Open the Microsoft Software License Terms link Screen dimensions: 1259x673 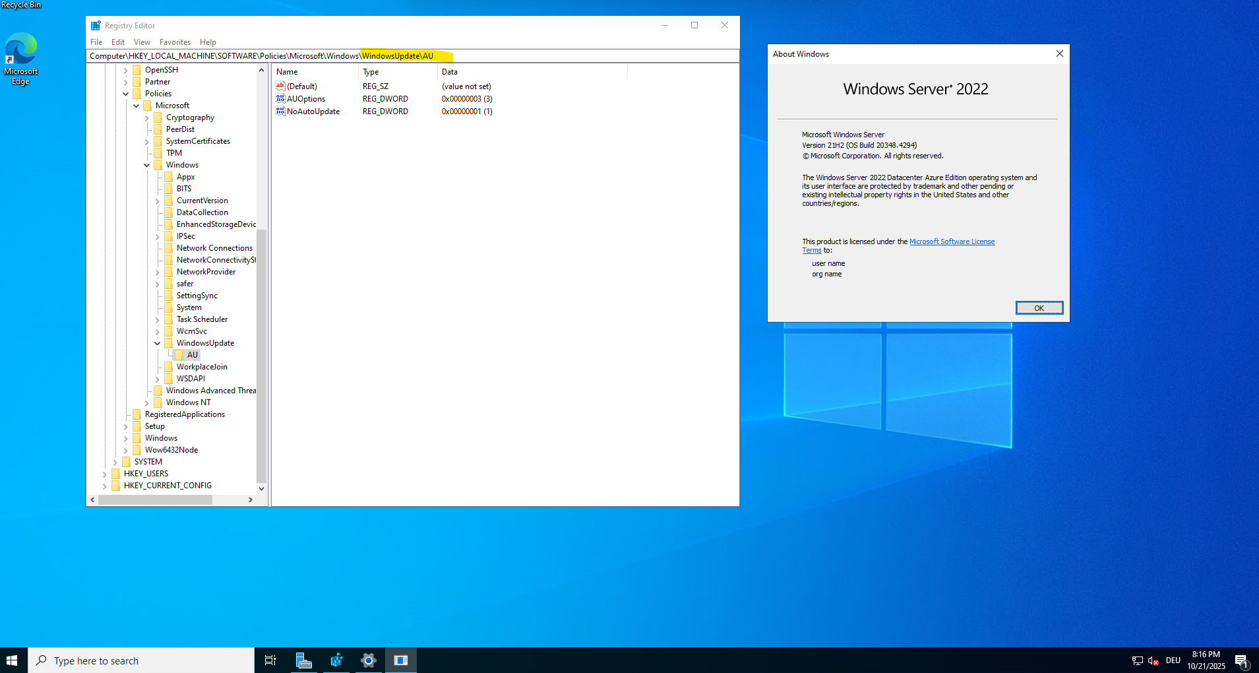coord(952,241)
